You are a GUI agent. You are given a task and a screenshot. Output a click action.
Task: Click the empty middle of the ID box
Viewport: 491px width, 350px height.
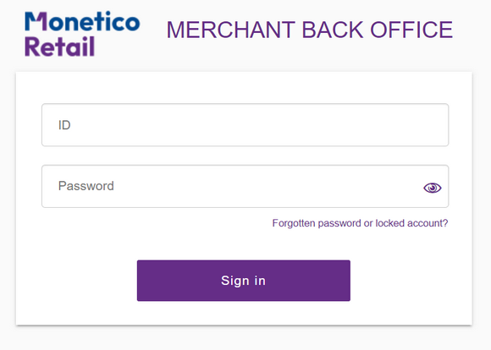[x=245, y=125]
